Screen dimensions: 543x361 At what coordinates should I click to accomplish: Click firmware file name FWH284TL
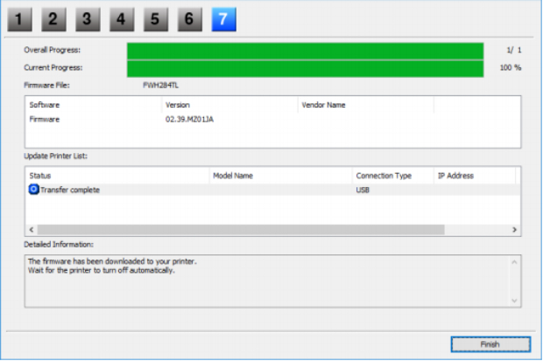coord(160,86)
